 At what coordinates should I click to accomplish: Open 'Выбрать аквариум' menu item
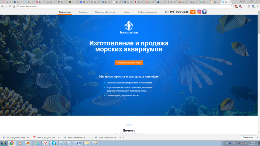147,12
